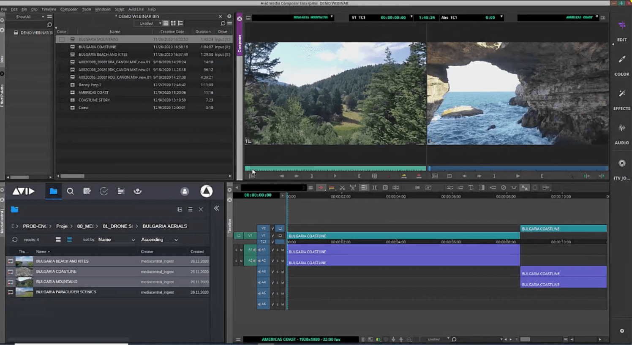Viewport: 632px width, 345px height.
Task: Go to 01_DRONE breadcrumb folder
Action: pyautogui.click(x=118, y=226)
